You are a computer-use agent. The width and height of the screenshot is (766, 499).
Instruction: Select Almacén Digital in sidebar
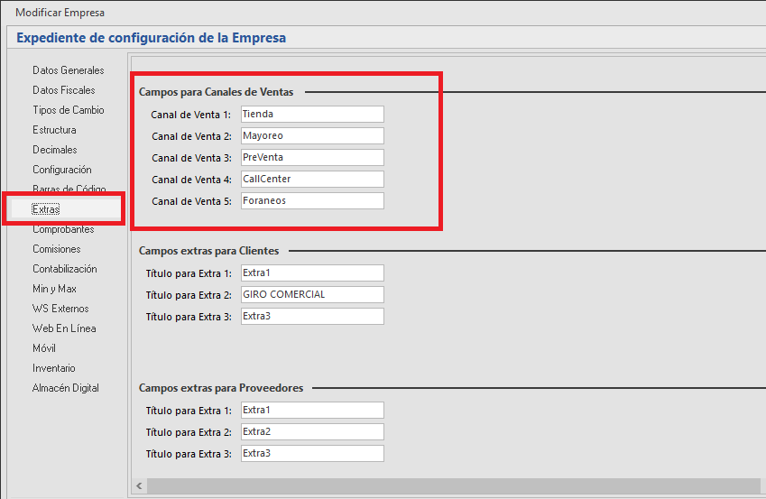[x=66, y=388]
